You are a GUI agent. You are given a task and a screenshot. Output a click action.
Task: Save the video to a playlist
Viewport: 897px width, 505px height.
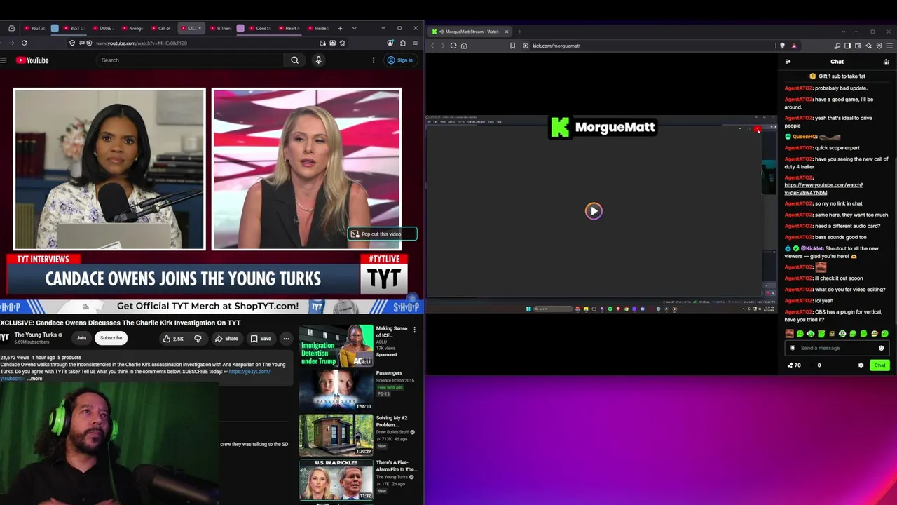click(261, 339)
